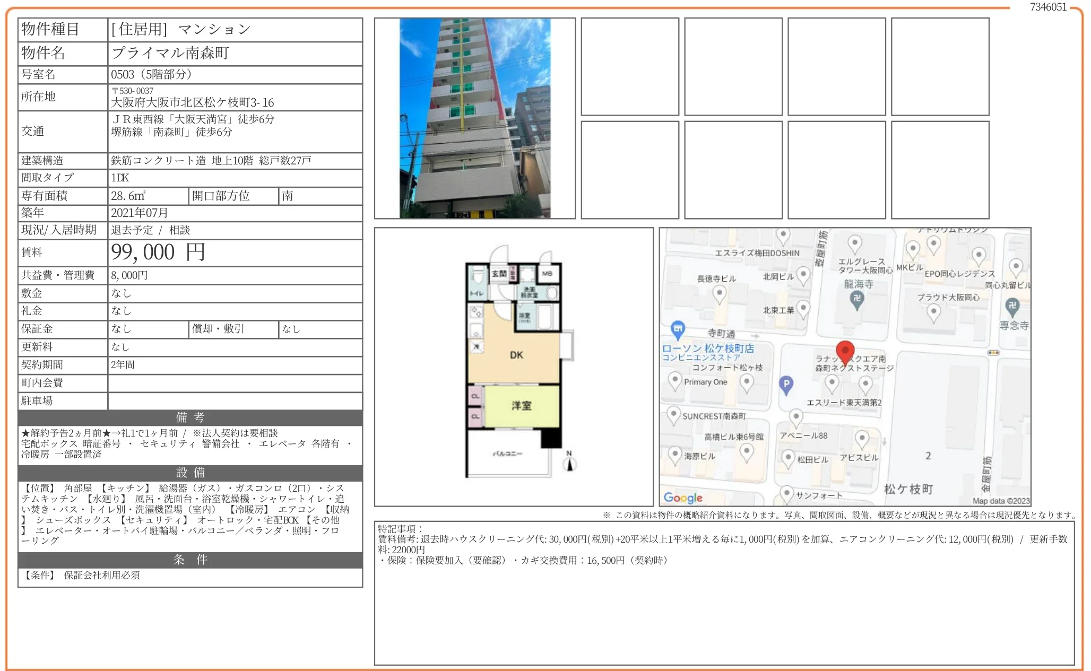Click the 専念寺 temple 卍 symbol
The height and width of the screenshot is (671, 1091).
click(x=1013, y=306)
